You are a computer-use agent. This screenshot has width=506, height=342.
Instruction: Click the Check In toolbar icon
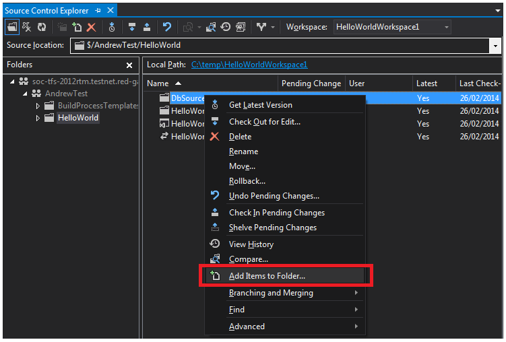146,28
